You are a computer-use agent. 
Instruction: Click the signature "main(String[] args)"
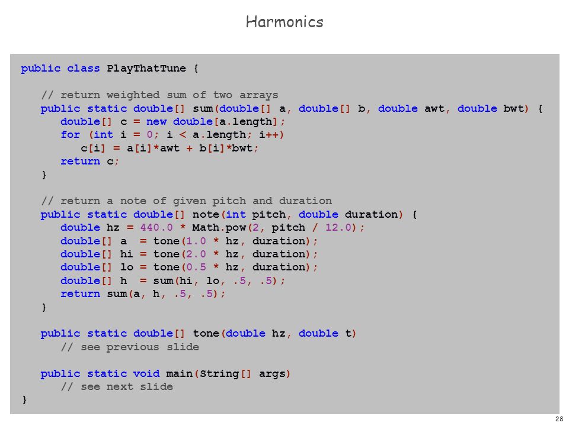(228, 373)
